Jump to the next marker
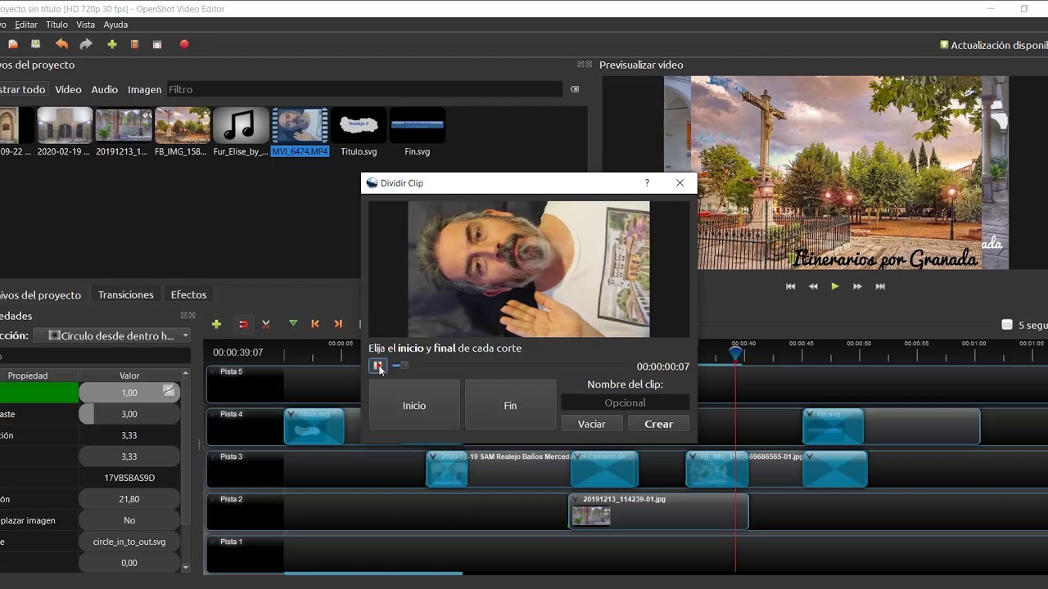The height and width of the screenshot is (589, 1048). [x=338, y=324]
